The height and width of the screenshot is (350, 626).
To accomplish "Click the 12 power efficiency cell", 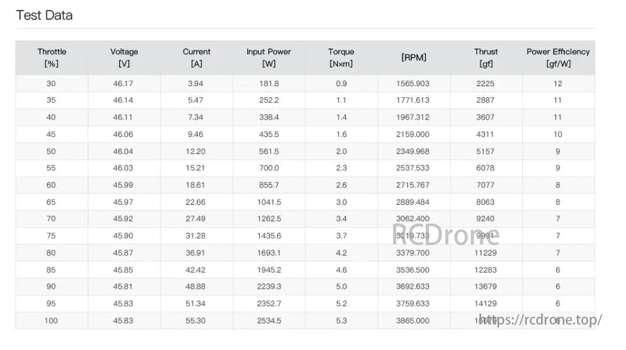I will pos(557,83).
